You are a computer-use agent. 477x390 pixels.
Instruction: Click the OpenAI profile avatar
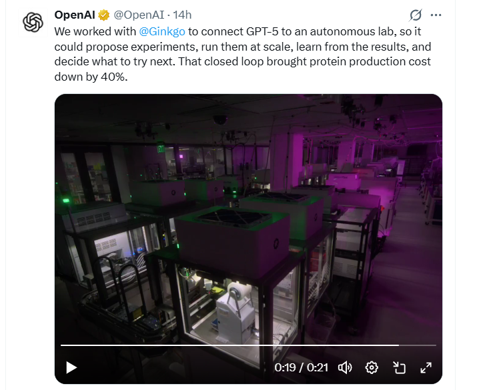[33, 23]
